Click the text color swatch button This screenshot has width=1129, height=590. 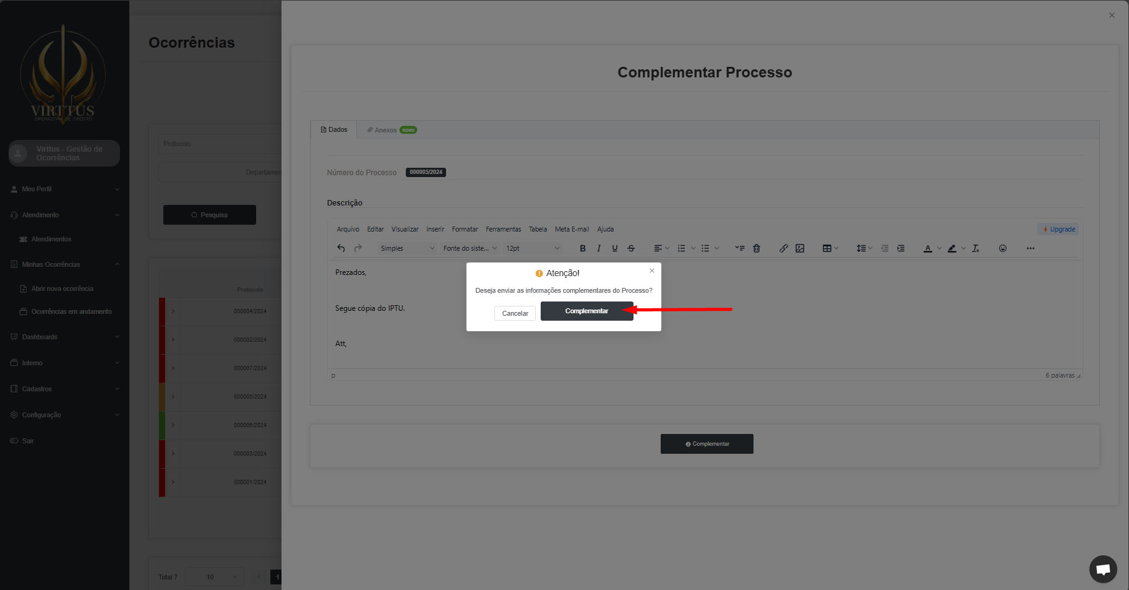coord(927,248)
